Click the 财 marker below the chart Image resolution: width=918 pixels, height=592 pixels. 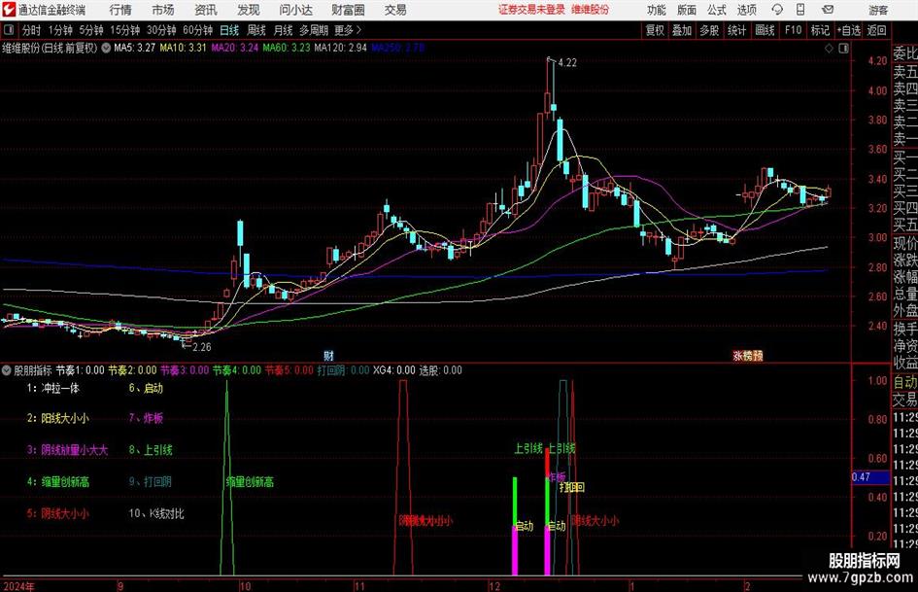click(x=328, y=356)
